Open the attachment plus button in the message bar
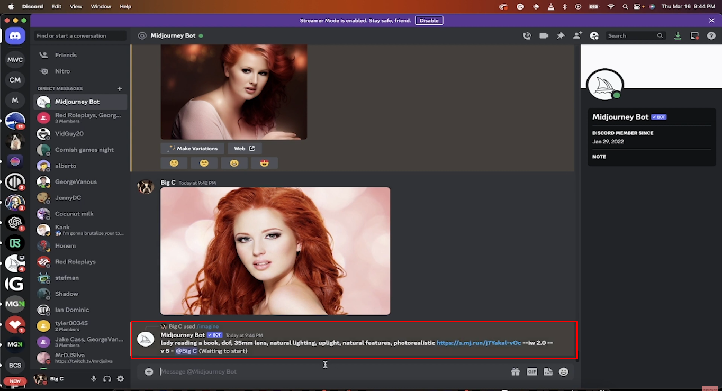Viewport: 722px width, 391px height. (x=149, y=371)
